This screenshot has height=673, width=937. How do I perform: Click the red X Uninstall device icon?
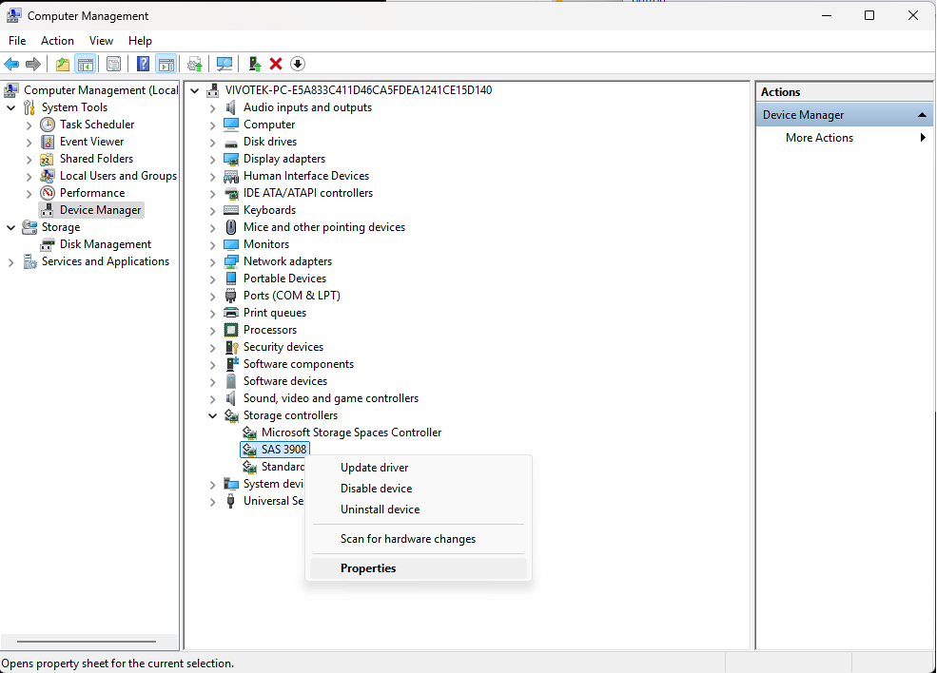pyautogui.click(x=276, y=64)
